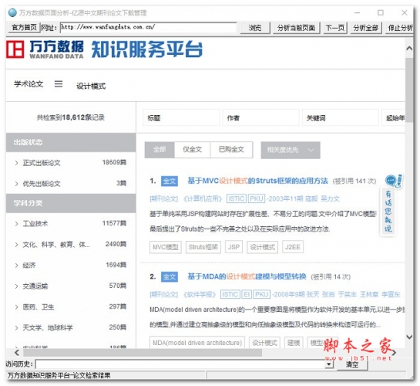The width and height of the screenshot is (420, 386).
Task: Switch to the 全部 tab
Action: coord(160,150)
